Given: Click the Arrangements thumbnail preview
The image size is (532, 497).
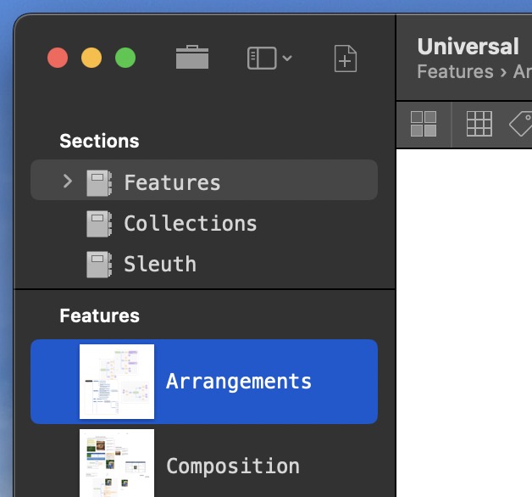Looking at the screenshot, I should (x=117, y=382).
